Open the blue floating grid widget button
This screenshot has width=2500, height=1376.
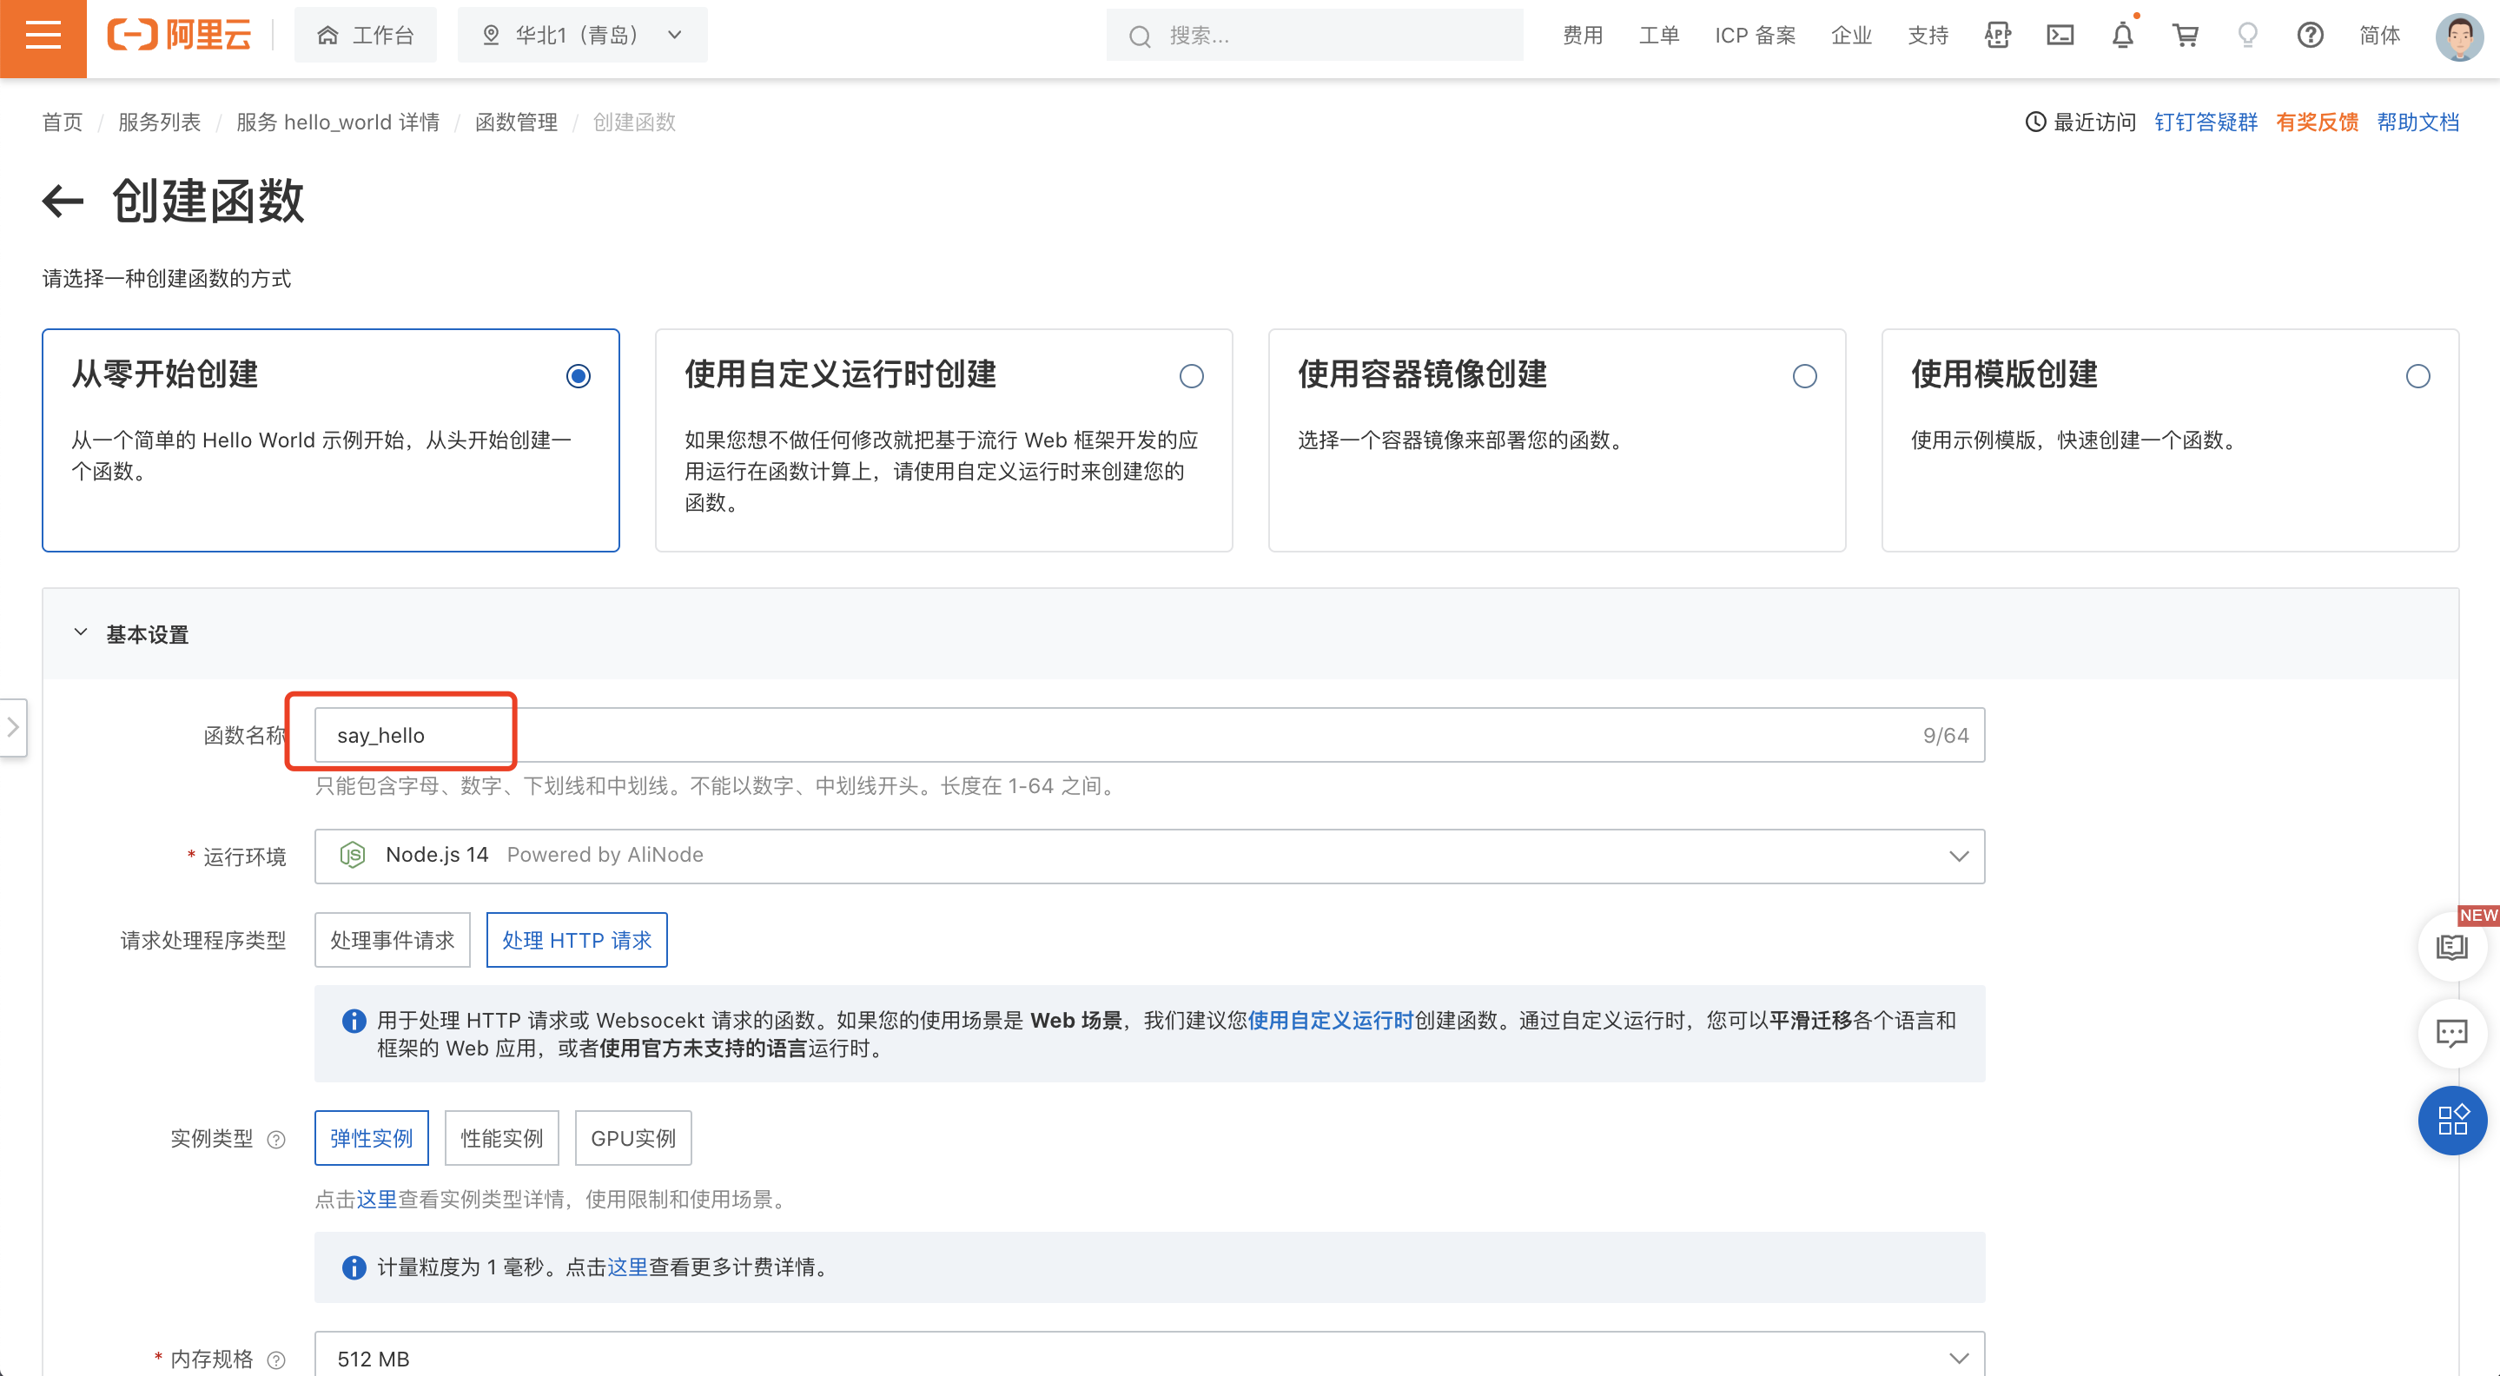tap(2451, 1121)
